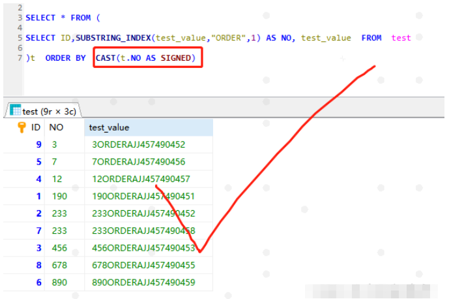
Task: Click SUBSTRING_INDEX function in query editor
Action: [113, 38]
